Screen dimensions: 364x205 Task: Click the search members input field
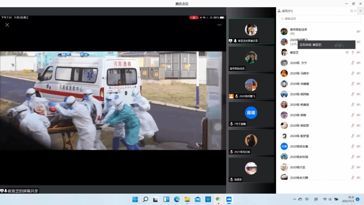coord(315,19)
